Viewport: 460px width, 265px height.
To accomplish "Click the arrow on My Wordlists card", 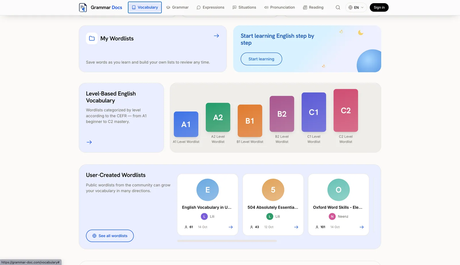I will click(216, 36).
